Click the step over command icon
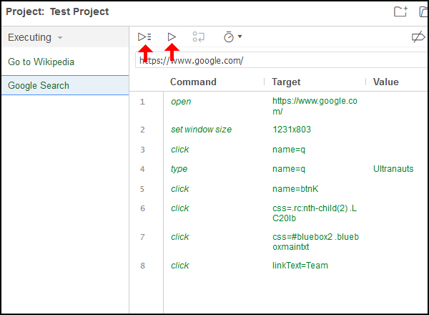Image resolution: width=429 pixels, height=315 pixels. click(x=198, y=37)
